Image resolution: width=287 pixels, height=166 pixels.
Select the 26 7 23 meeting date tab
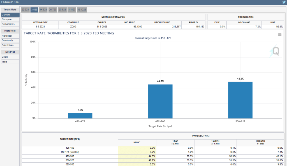pyautogui.click(x=53, y=10)
